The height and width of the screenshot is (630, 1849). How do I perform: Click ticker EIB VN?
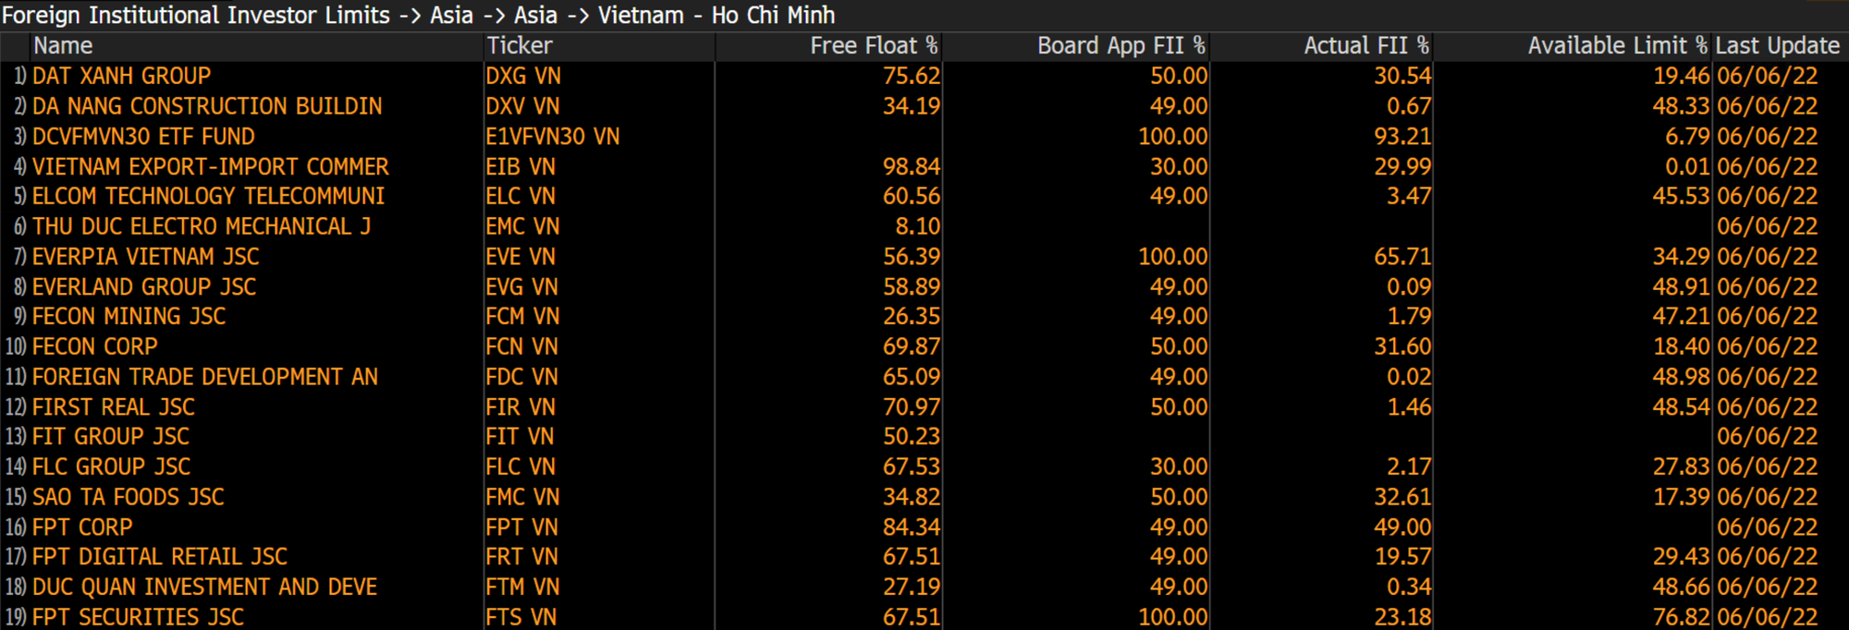520,166
